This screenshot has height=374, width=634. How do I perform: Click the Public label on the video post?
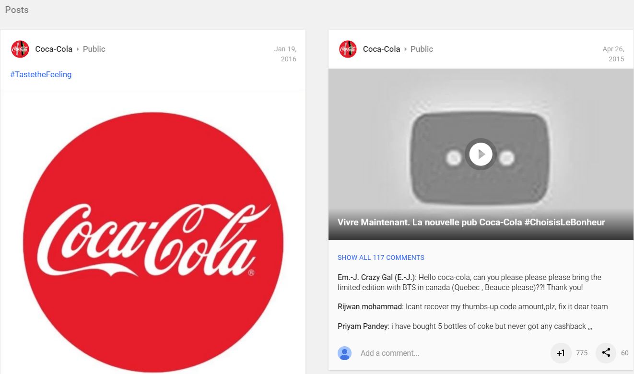pos(422,49)
